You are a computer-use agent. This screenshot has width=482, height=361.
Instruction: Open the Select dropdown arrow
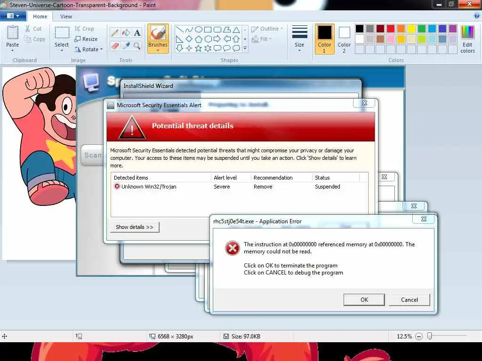(x=62, y=51)
